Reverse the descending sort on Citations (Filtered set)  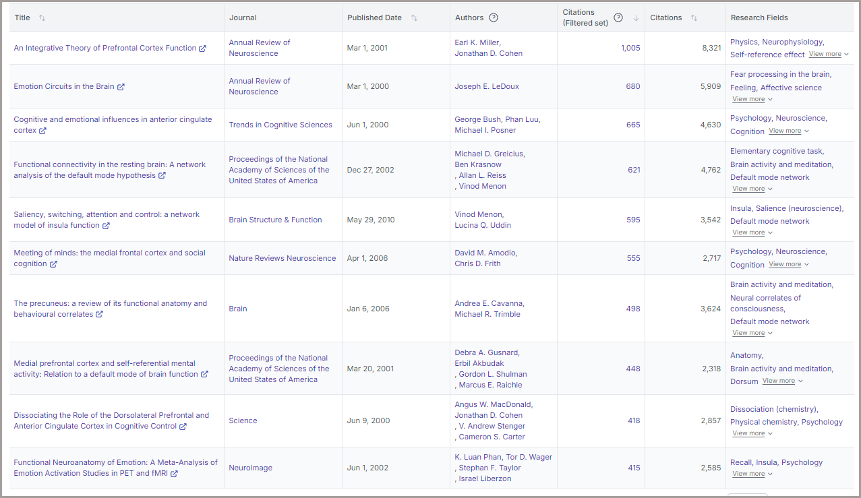[x=634, y=18]
